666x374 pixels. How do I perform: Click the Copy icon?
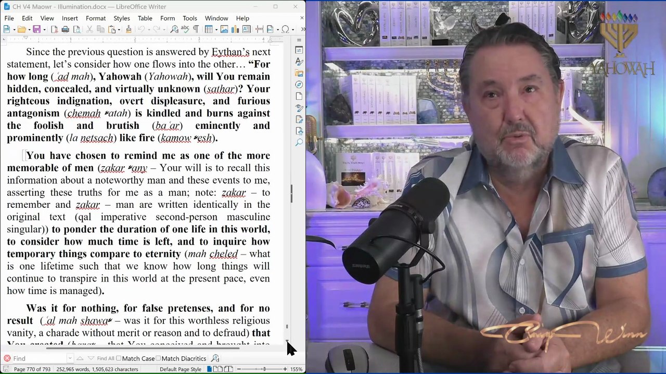point(100,29)
